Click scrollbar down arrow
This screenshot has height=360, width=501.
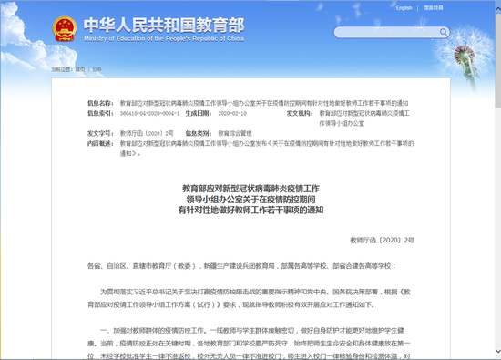[x=497, y=352]
